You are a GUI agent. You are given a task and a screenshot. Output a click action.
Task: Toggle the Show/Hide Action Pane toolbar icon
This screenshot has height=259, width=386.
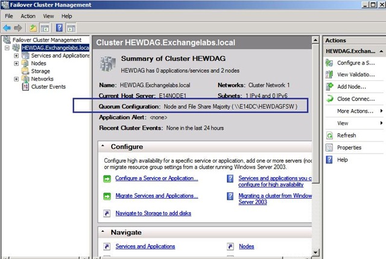click(x=71, y=28)
